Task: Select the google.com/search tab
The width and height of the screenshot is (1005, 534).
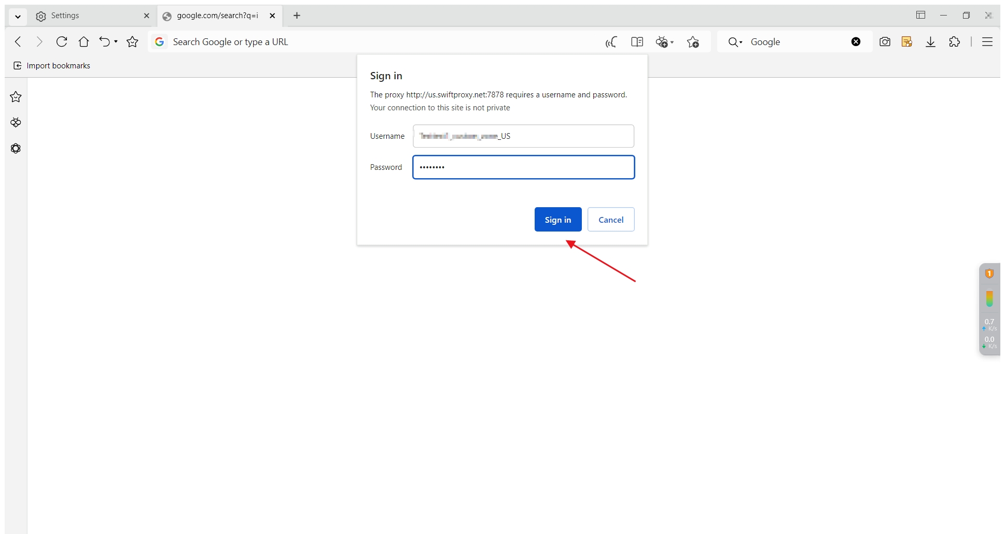Action: (217, 16)
